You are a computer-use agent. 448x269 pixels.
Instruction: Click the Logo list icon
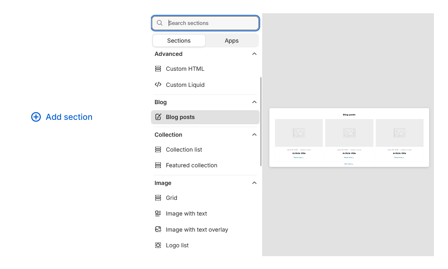point(158,245)
